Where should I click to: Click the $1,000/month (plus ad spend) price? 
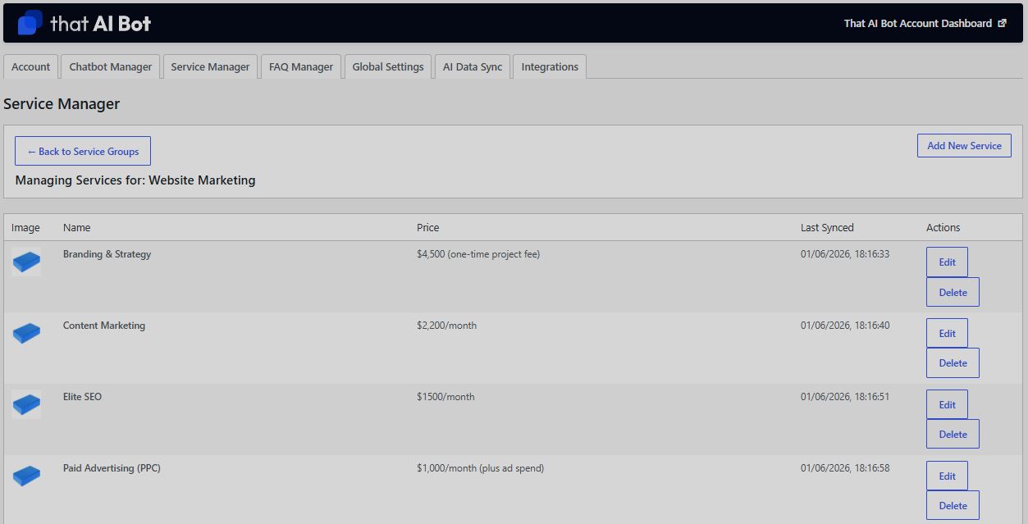coord(480,468)
